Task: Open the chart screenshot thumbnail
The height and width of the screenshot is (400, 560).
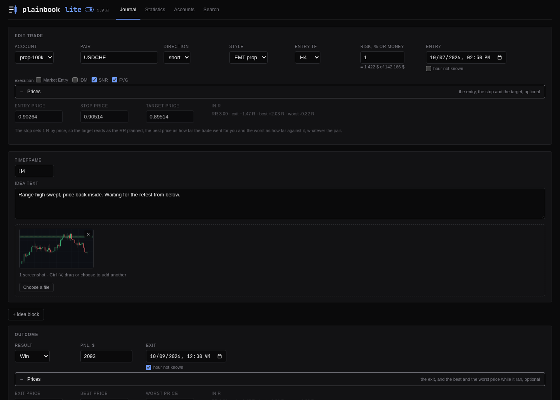Action: tap(56, 248)
